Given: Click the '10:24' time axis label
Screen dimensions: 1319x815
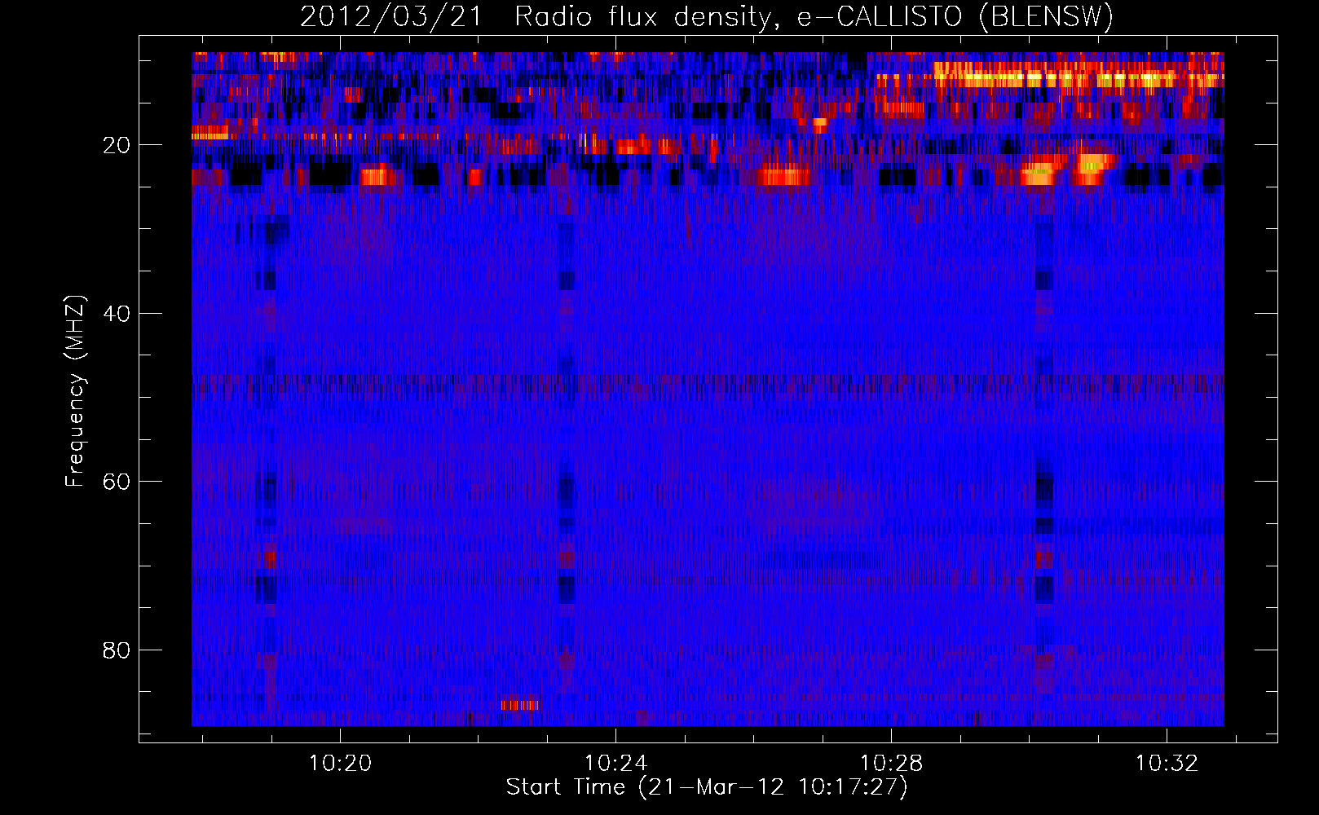Looking at the screenshot, I should coord(615,763).
